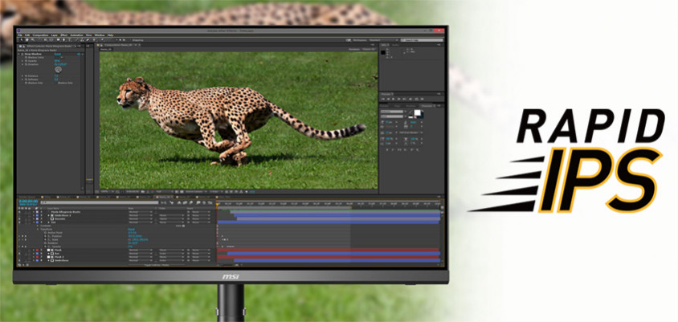The width and height of the screenshot is (678, 322).
Task: Hide layer 8 with its eye switch
Action: point(19,260)
